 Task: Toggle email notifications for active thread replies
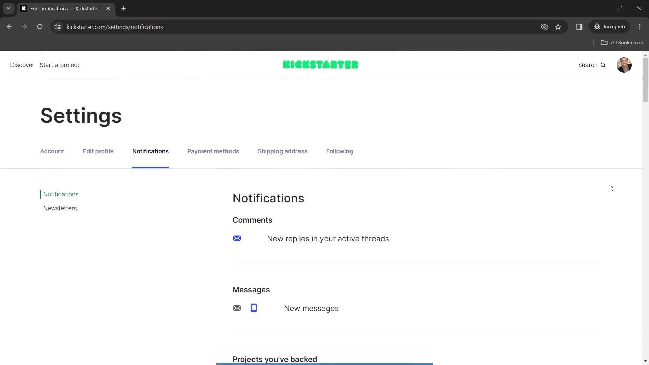tap(237, 239)
